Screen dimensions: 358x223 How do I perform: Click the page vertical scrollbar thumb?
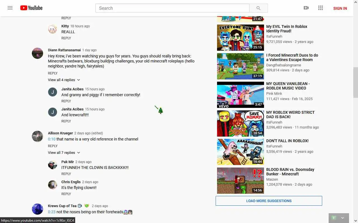click(x=355, y=83)
